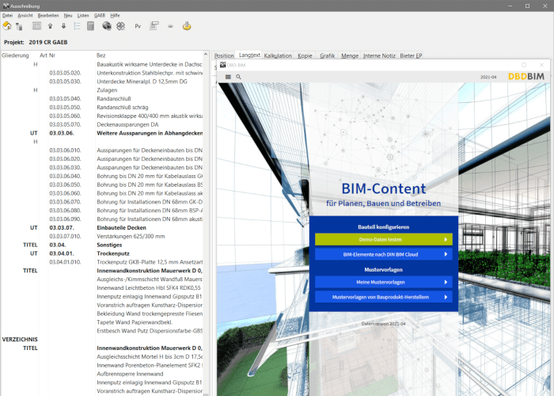
Task: Select row Innenwand Porenbeton-Planelement SFK2
Action: 102,365
